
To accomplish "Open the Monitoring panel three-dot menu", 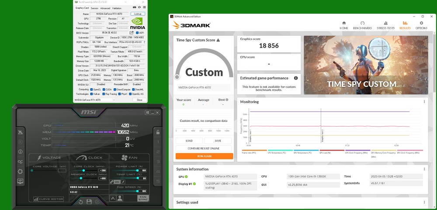I will (424, 102).
